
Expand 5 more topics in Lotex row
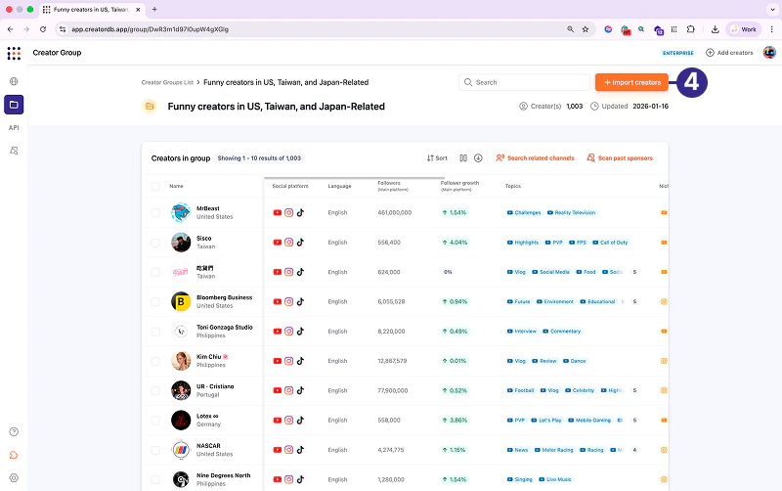pos(634,421)
